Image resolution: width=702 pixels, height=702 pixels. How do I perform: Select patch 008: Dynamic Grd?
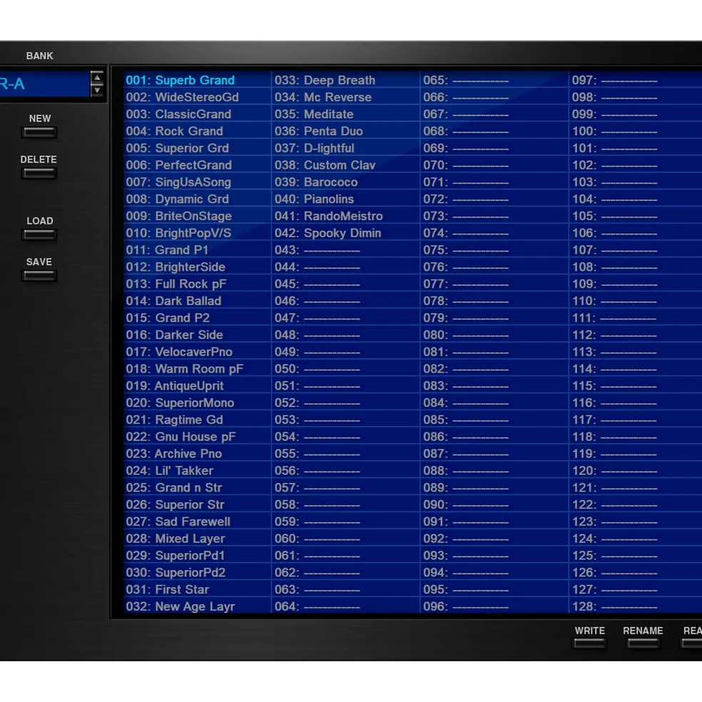(197, 200)
